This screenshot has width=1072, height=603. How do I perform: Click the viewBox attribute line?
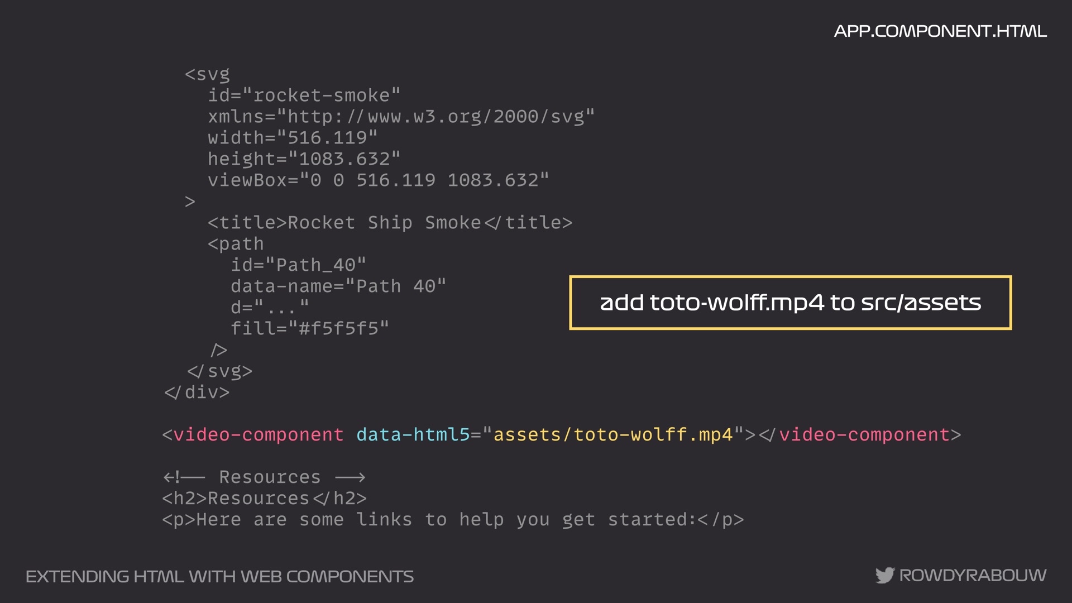point(378,180)
